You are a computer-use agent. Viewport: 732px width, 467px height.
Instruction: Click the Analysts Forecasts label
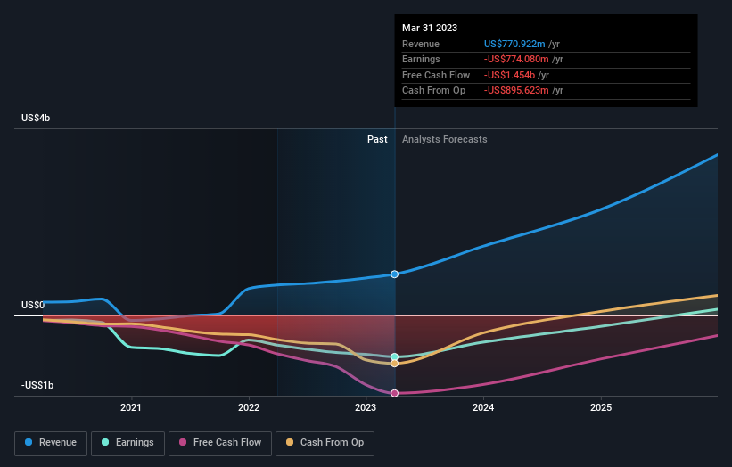(x=444, y=140)
